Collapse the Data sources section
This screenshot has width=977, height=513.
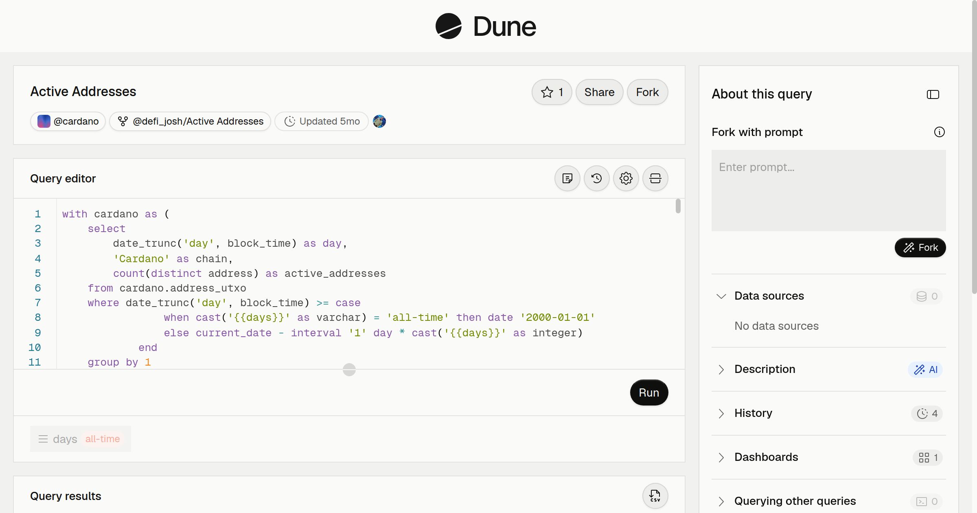(721, 296)
